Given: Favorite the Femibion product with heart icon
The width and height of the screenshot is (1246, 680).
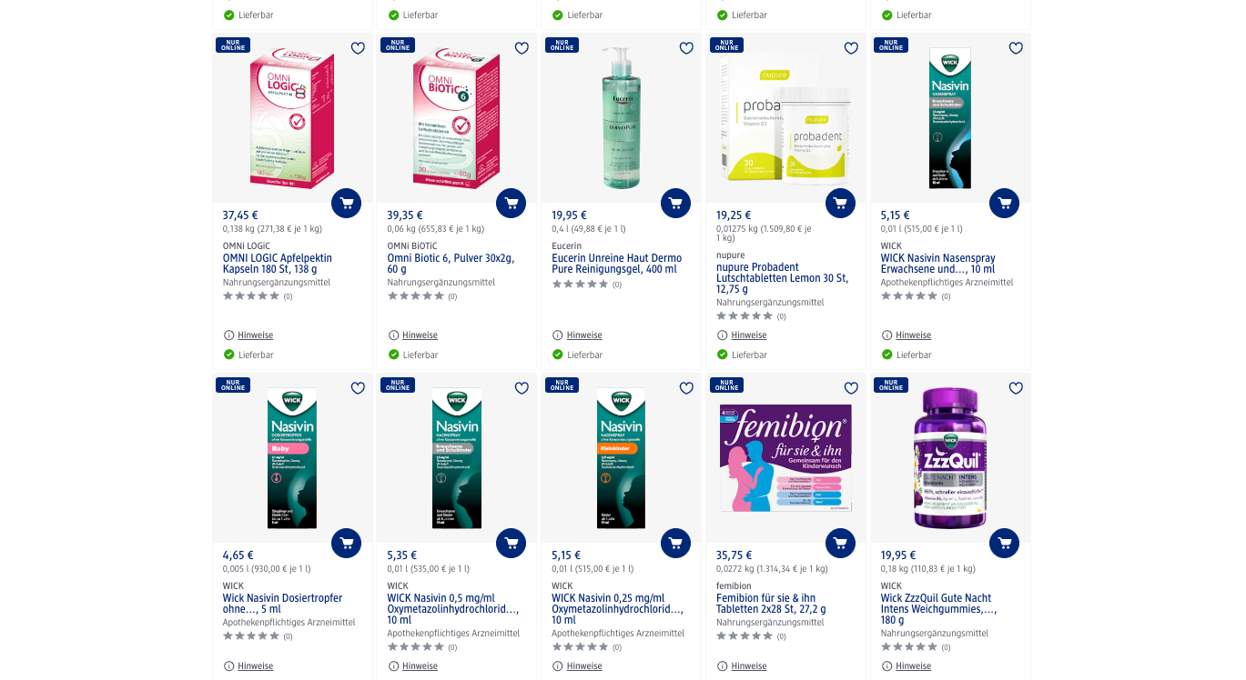Looking at the screenshot, I should (x=851, y=388).
